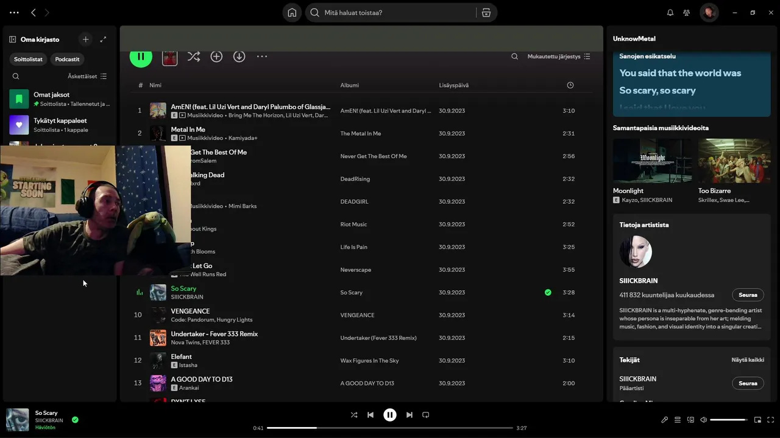The image size is (780, 438).
Task: Open the notifications bell
Action: [670, 12]
